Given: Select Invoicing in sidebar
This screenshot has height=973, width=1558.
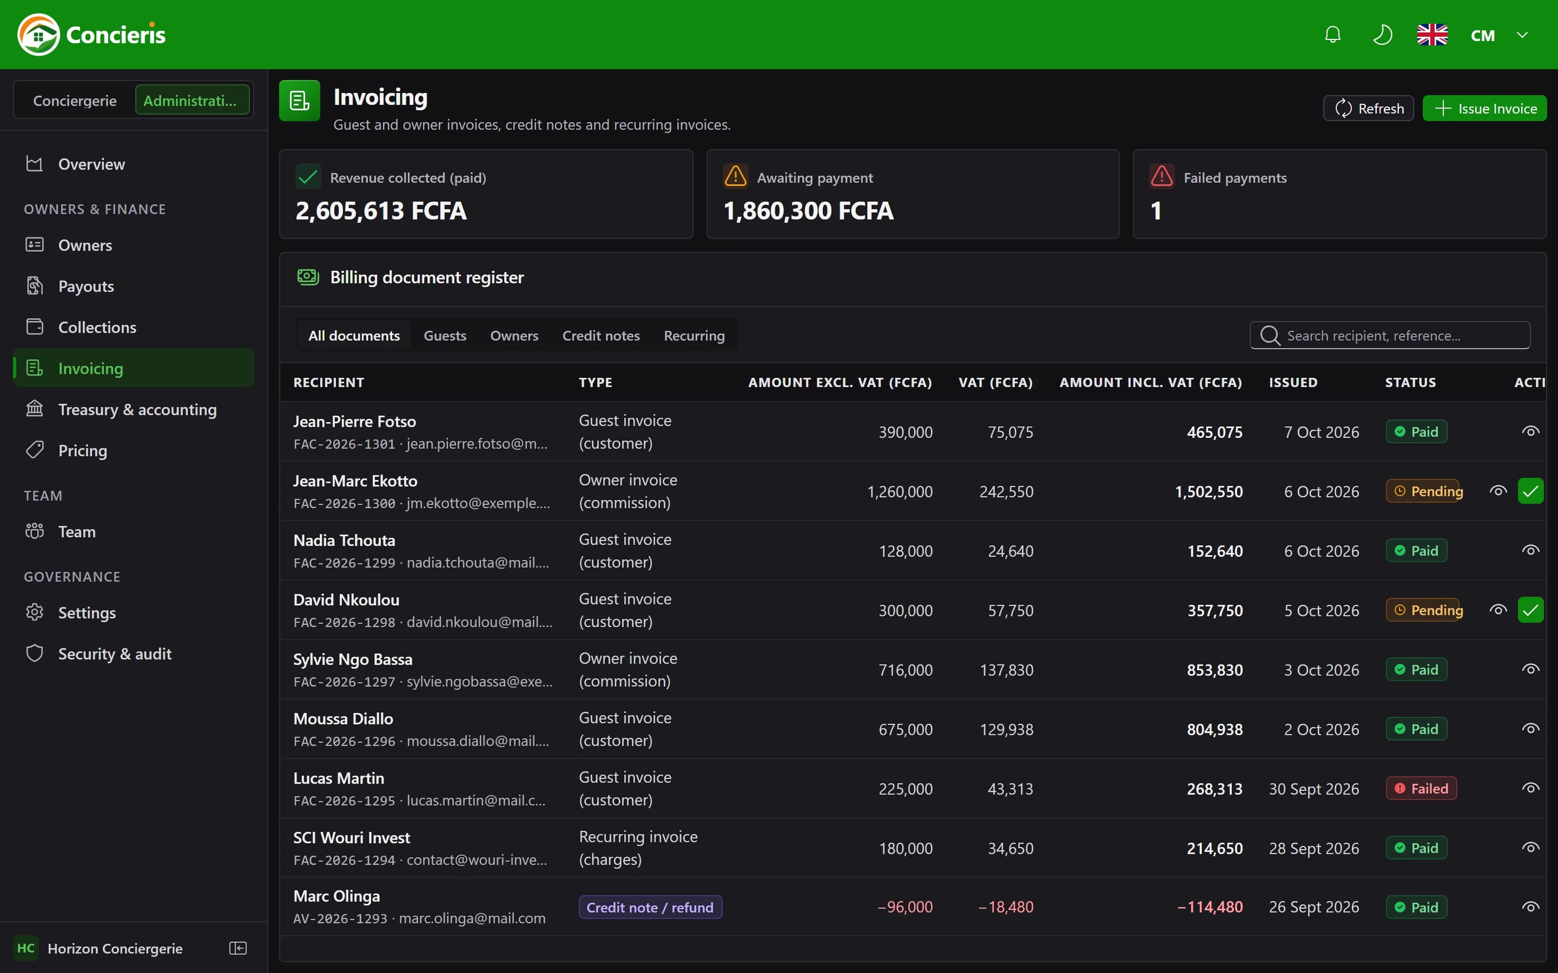Looking at the screenshot, I should tap(134, 368).
